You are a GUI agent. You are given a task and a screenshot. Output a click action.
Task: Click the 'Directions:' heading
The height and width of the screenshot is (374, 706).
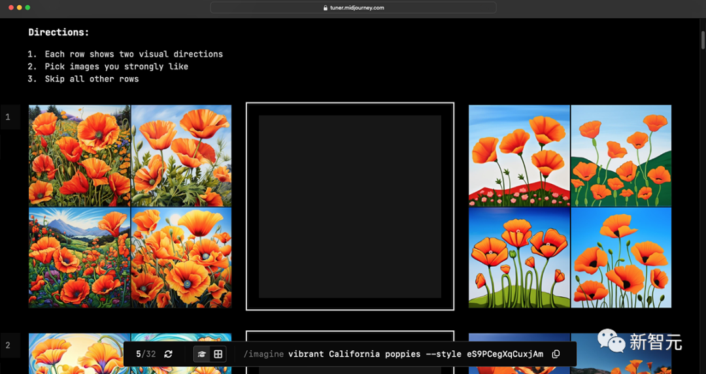59,33
